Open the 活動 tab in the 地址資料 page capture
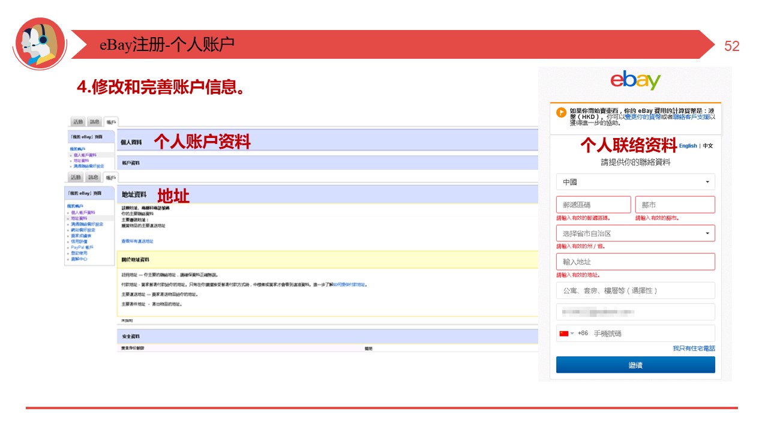768x432 pixels. 76,177
